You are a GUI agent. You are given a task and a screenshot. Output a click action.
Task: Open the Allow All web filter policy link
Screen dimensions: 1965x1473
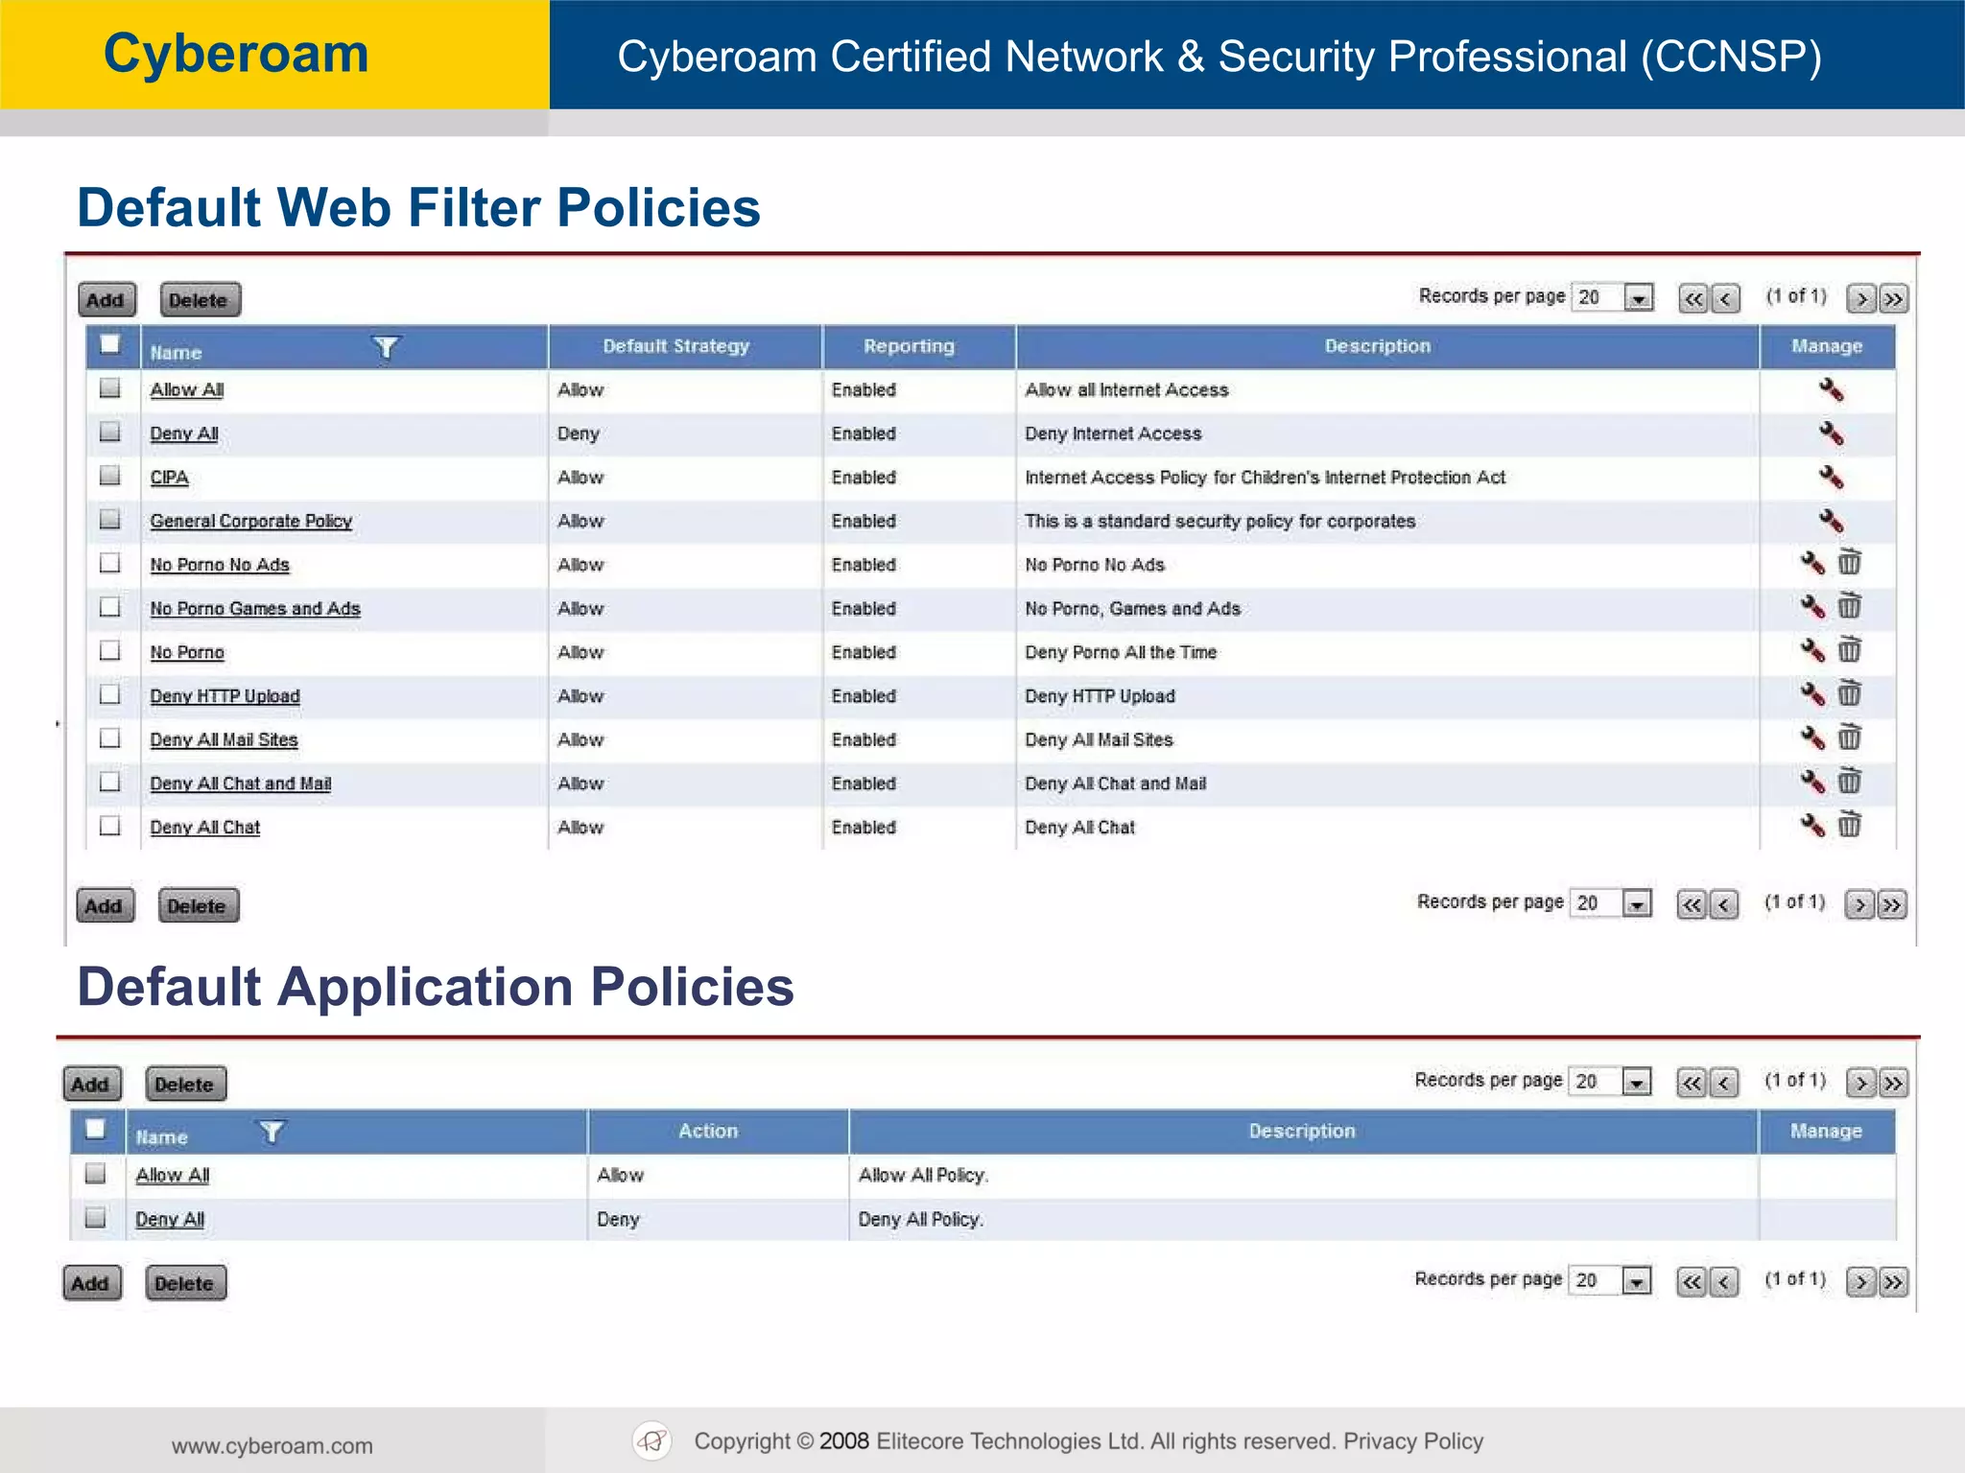coord(186,390)
